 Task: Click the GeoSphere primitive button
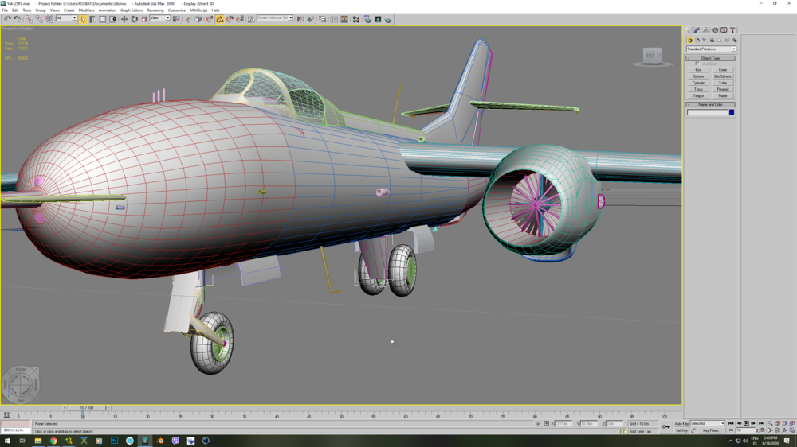(722, 76)
